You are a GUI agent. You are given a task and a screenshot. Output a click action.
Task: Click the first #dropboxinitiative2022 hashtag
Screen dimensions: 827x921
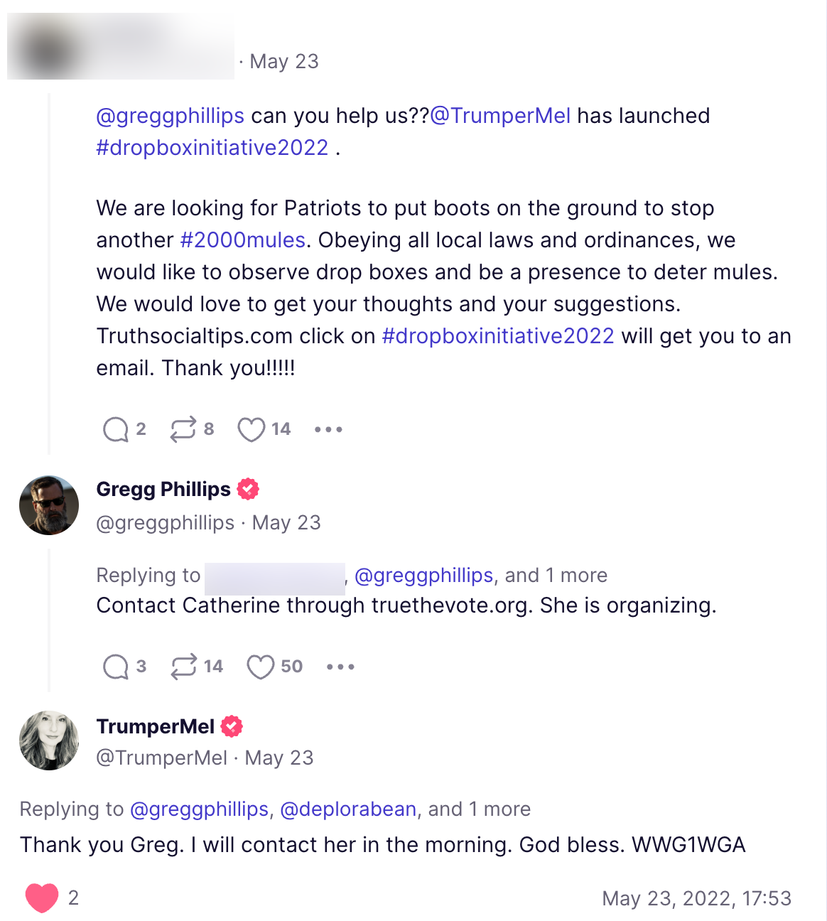(x=212, y=148)
